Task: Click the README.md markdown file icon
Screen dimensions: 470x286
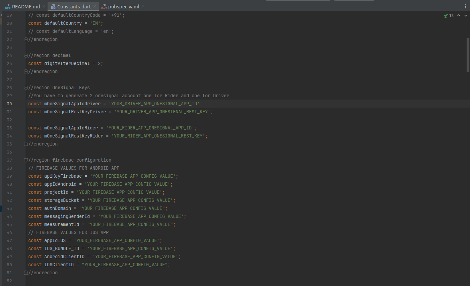Action: tap(8, 7)
